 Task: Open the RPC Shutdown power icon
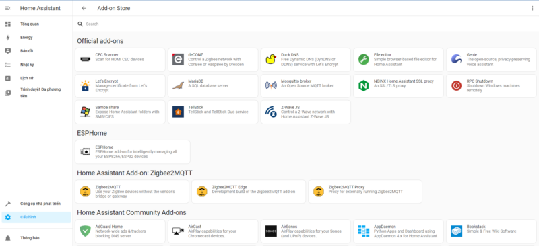pyautogui.click(x=457, y=85)
